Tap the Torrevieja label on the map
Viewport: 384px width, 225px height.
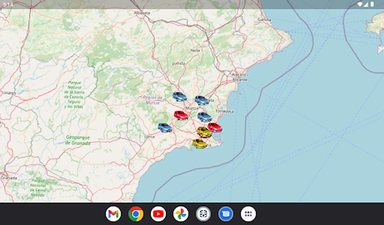tap(224, 111)
